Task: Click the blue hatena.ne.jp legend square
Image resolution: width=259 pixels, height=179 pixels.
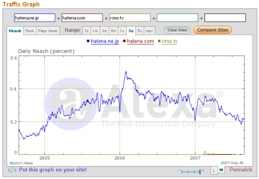Action: point(88,41)
